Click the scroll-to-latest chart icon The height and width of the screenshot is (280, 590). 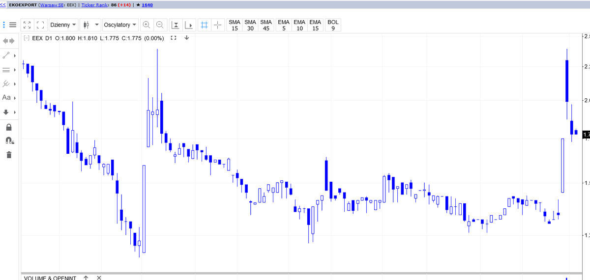coord(190,25)
